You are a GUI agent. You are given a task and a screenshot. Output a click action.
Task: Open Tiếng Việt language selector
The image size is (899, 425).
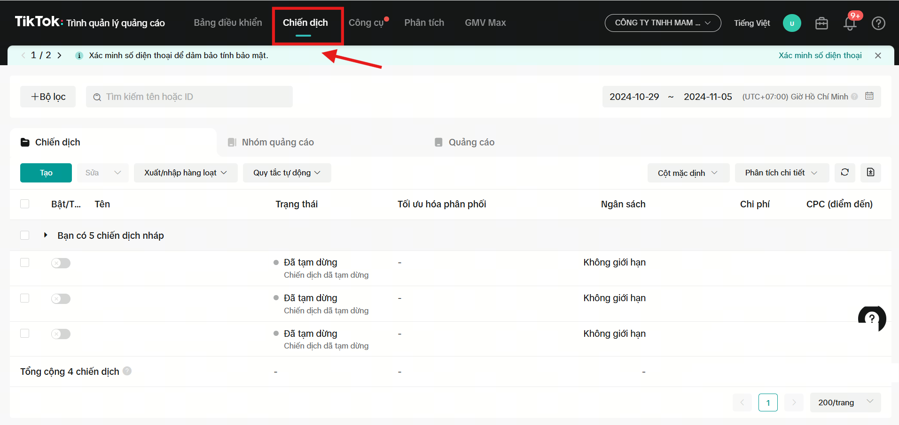point(752,23)
